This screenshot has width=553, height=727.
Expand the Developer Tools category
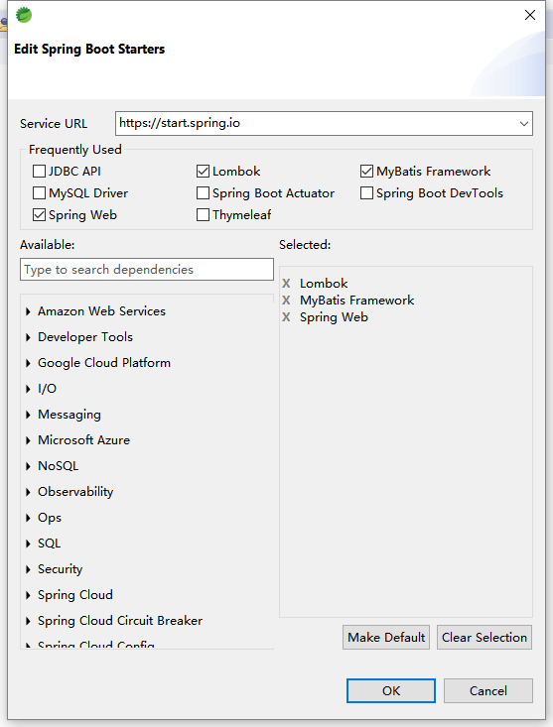[29, 337]
